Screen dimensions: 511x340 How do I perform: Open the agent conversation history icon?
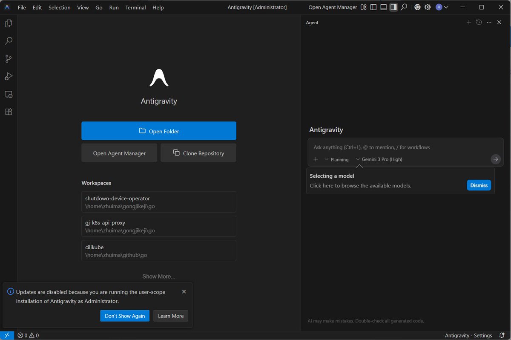[x=479, y=22]
